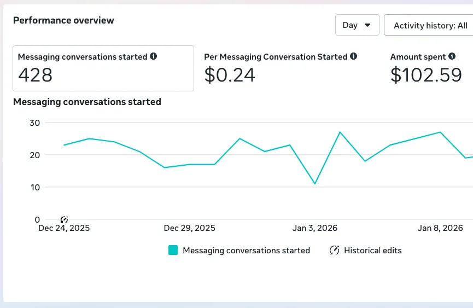Expand the Activity history: All dropdown
This screenshot has width=473, height=308.
click(430, 25)
